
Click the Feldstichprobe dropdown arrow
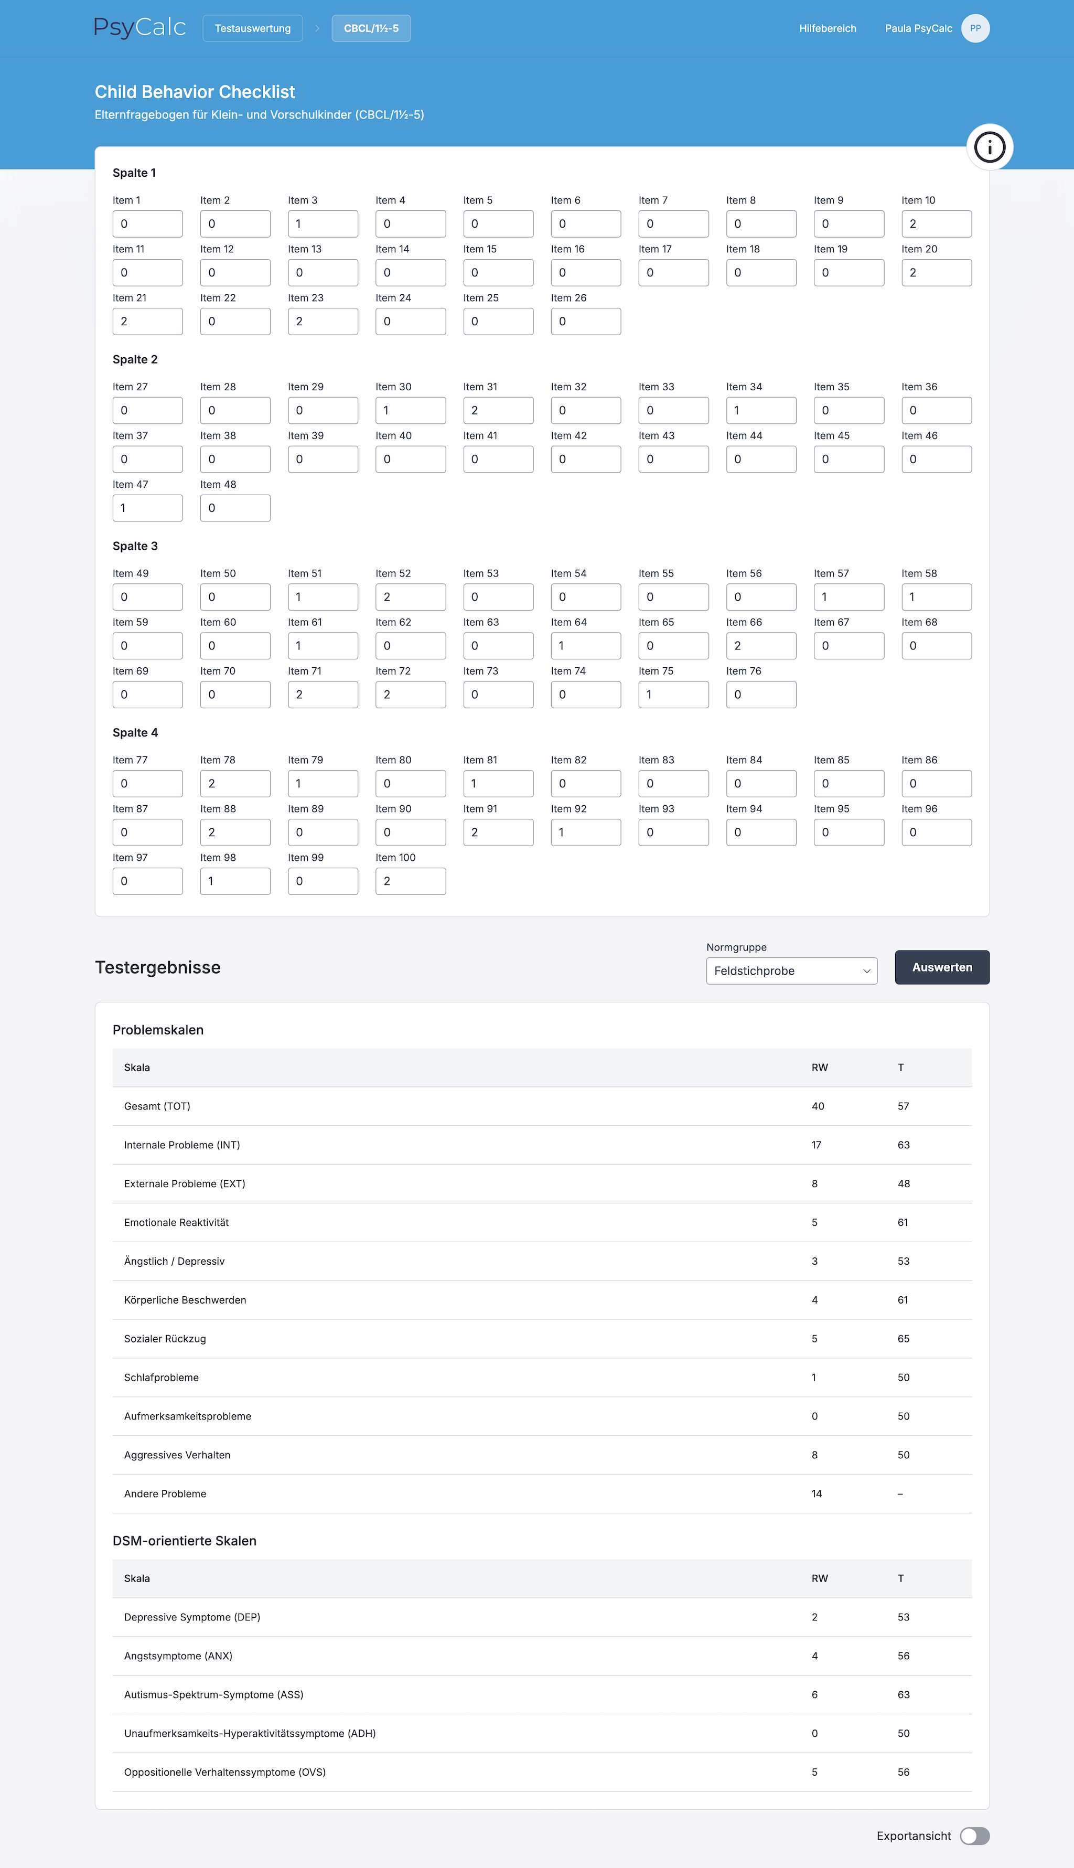(866, 971)
